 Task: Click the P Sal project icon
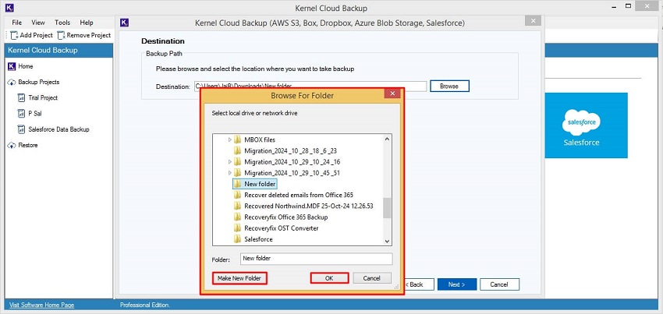point(22,113)
